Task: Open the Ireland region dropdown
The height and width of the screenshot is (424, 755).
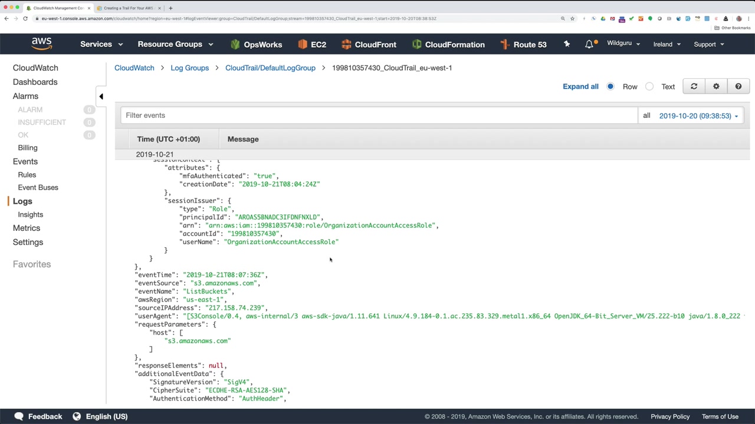Action: click(667, 44)
